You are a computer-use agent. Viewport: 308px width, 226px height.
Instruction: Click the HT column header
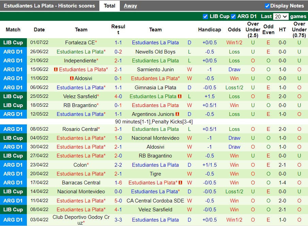pyautogui.click(x=282, y=30)
